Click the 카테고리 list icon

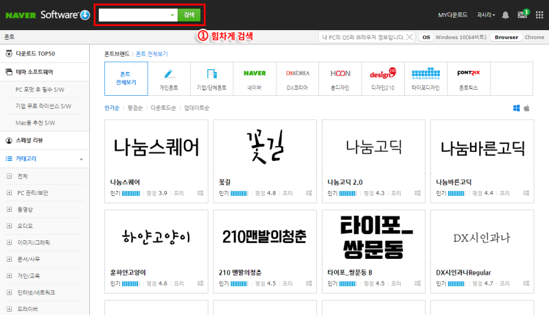tap(9, 159)
